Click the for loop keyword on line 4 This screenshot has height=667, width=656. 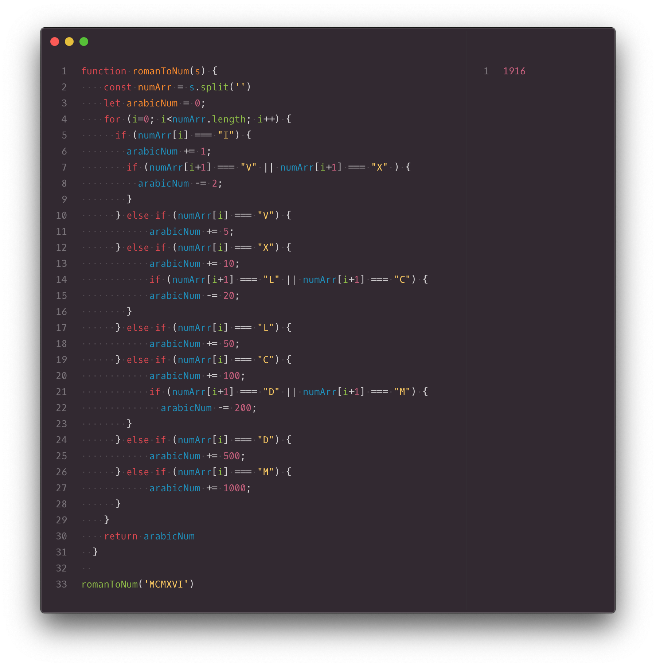(112, 119)
